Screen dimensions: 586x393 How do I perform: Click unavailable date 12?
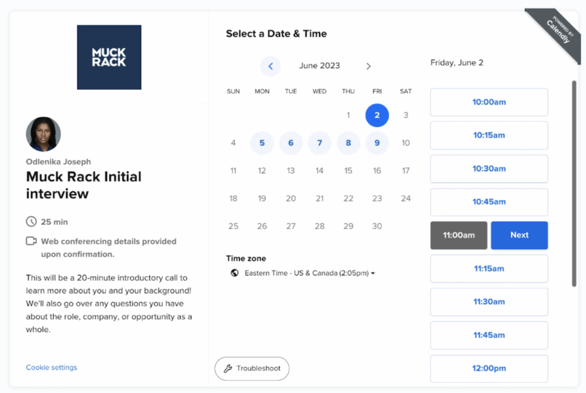coord(262,170)
